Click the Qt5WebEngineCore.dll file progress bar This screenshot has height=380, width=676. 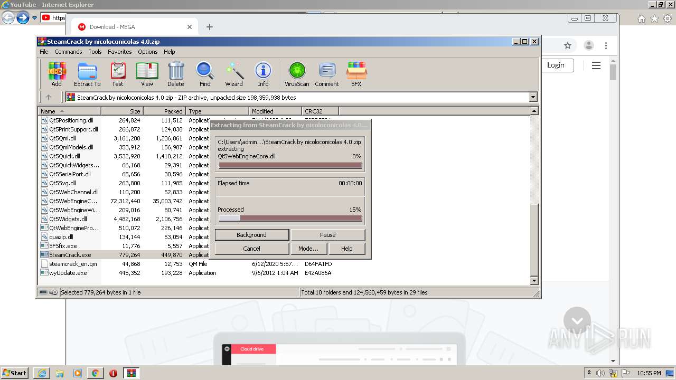(290, 165)
